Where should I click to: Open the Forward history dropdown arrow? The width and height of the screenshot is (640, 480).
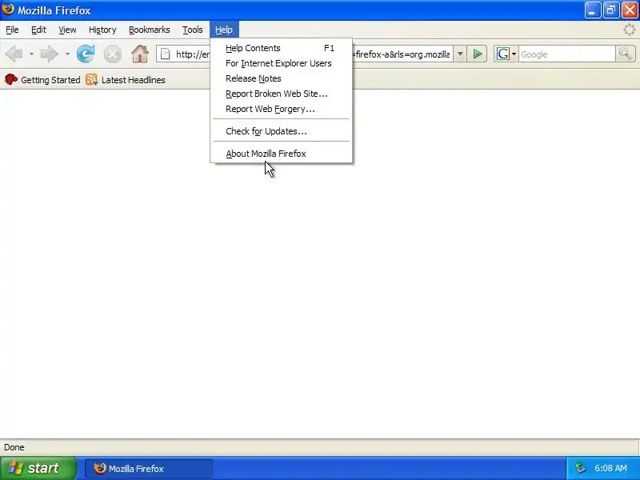[67, 54]
